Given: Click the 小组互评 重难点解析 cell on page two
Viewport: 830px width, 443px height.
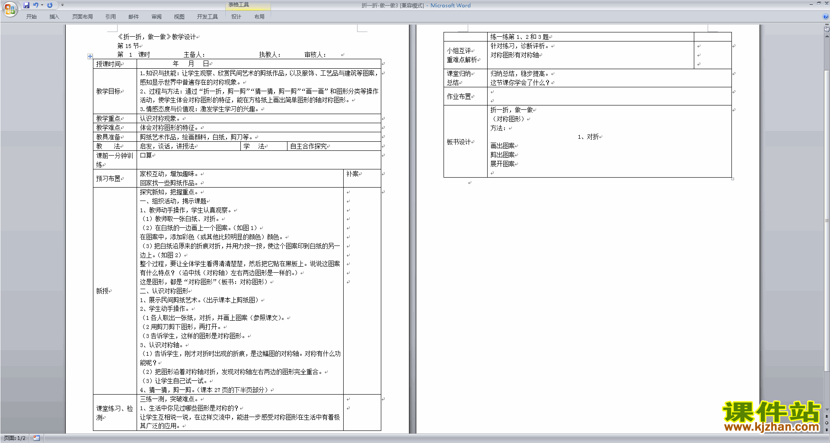Looking at the screenshot, I should click(465, 55).
